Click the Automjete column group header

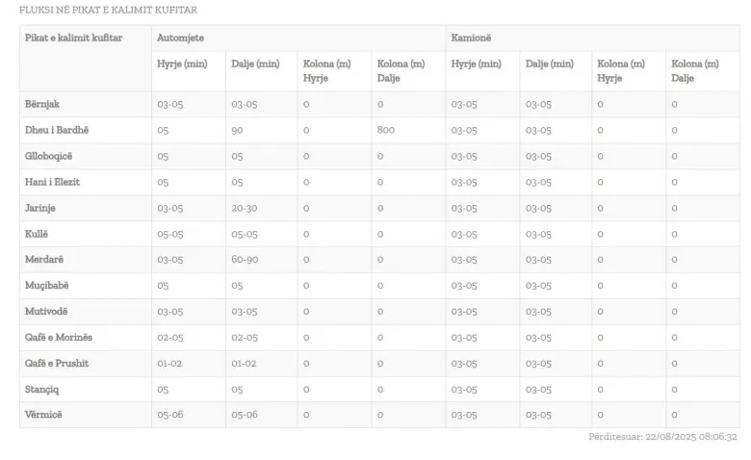[x=180, y=38]
